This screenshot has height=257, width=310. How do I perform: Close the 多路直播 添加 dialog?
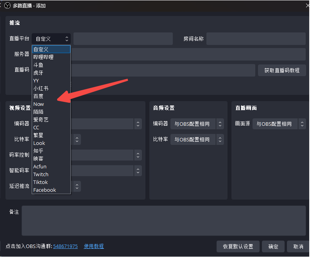(x=307, y=5)
